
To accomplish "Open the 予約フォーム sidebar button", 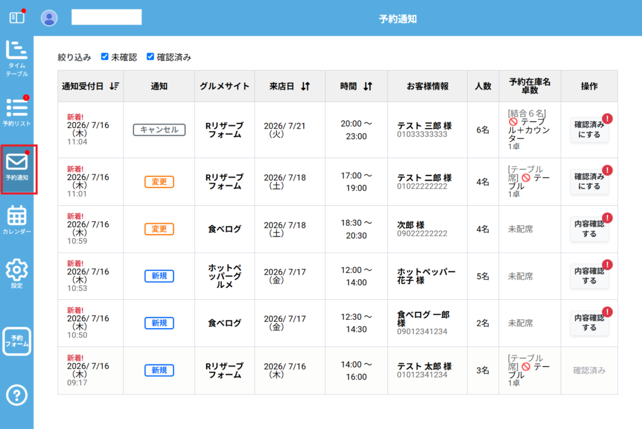I will [x=17, y=341].
